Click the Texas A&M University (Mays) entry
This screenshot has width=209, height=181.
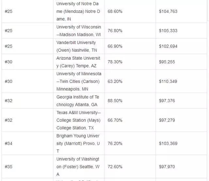point(78,120)
